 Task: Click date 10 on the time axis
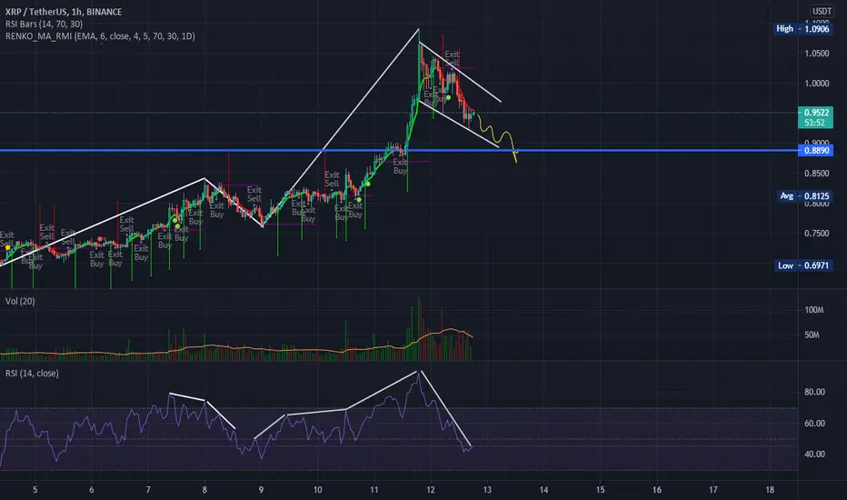[318, 490]
